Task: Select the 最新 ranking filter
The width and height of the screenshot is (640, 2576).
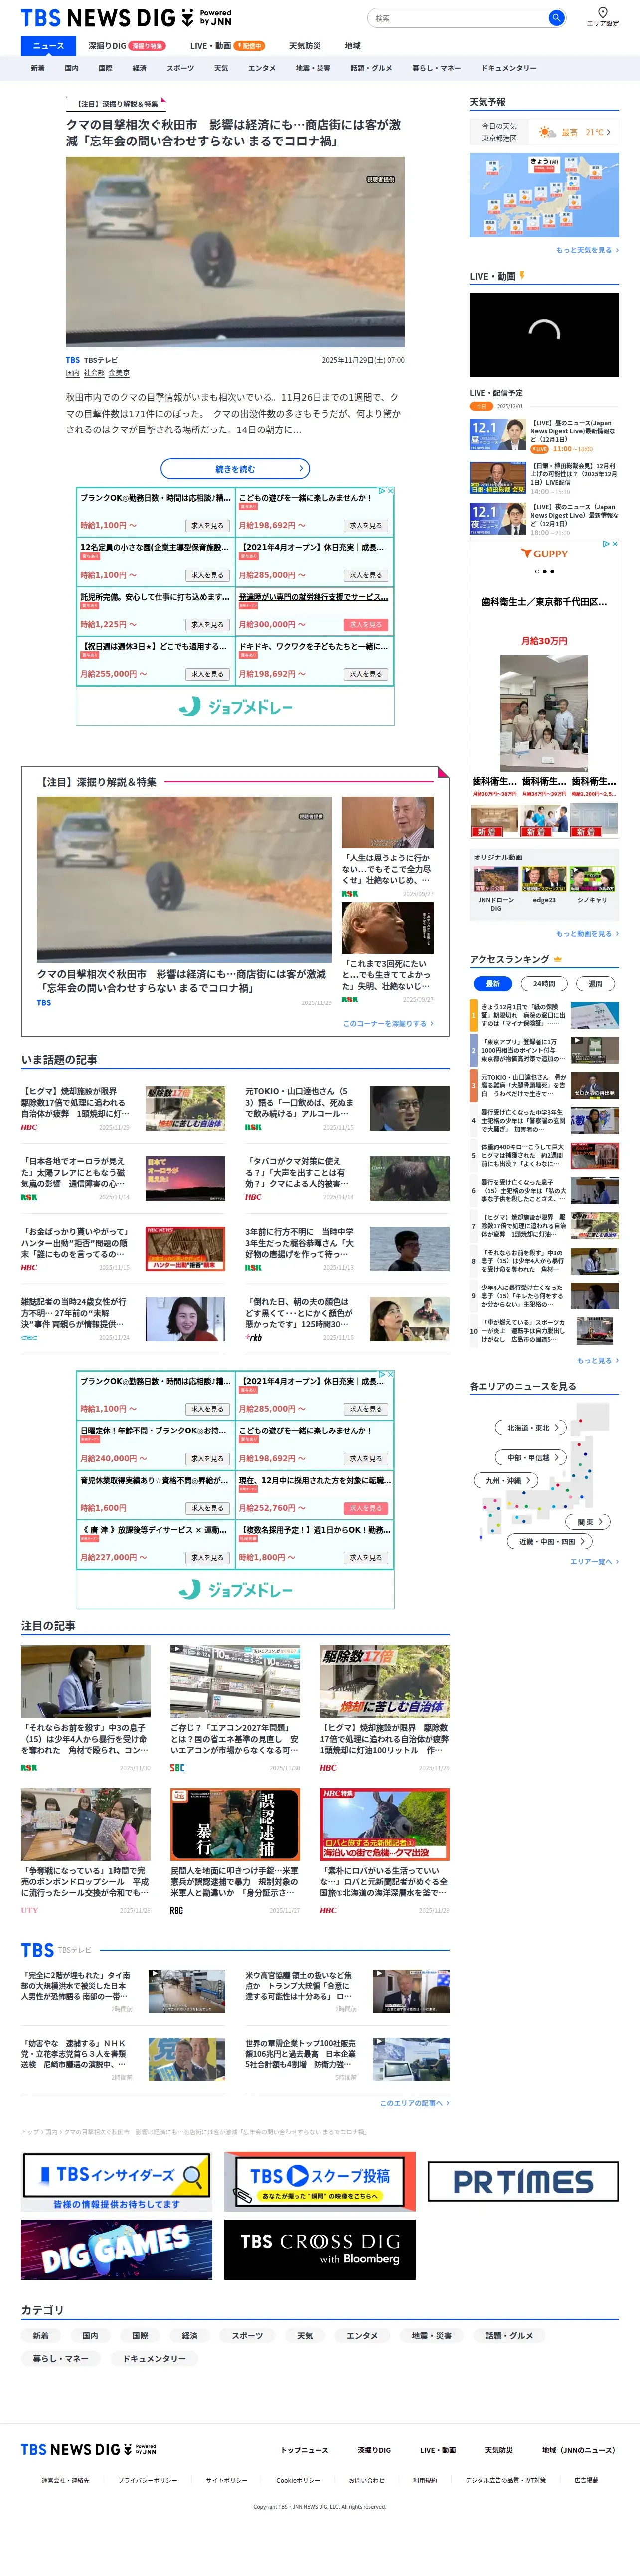Action: point(493,984)
